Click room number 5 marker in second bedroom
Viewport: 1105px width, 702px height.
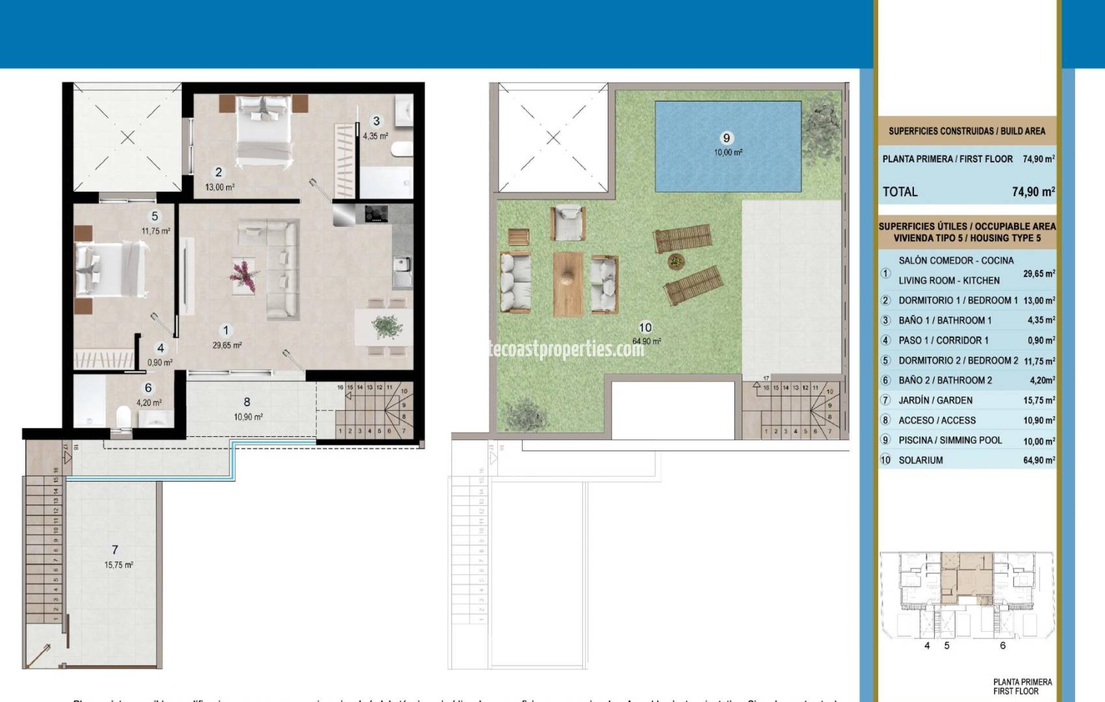click(x=155, y=216)
